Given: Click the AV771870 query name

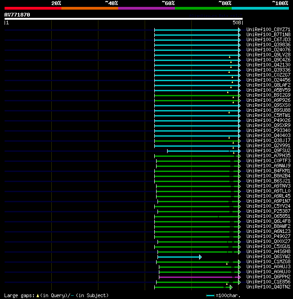Looking at the screenshot, I should 17,15.
